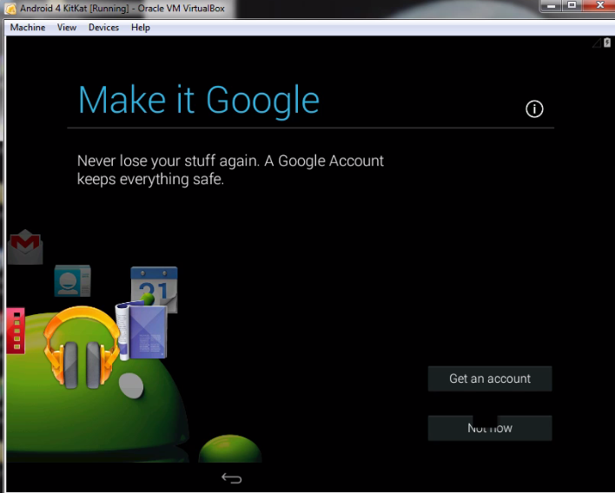Open the Help menu
Viewport: 615px width, 493px height.
[141, 28]
